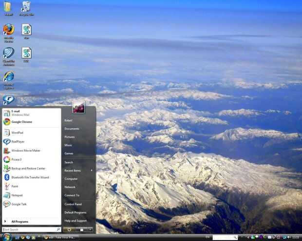
Task: Switch to the open Chrome taskbar window
Action: tap(60, 238)
